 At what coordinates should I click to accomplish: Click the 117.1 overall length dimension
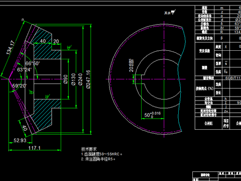pyautogui.click(x=34, y=148)
